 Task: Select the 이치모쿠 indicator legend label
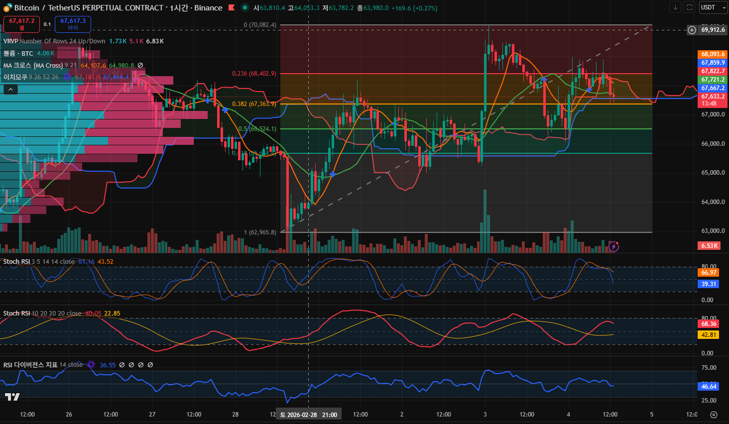click(x=15, y=77)
